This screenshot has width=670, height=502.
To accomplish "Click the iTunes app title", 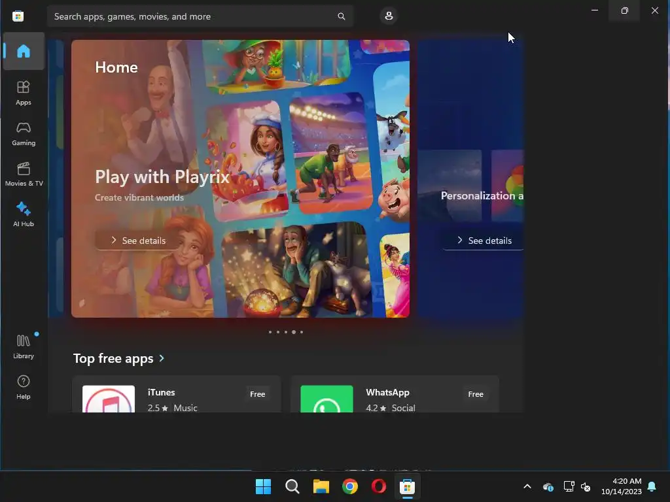I will coord(161,392).
